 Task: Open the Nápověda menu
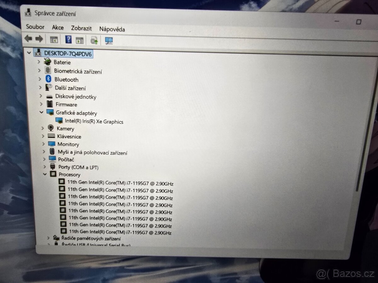pos(112,29)
